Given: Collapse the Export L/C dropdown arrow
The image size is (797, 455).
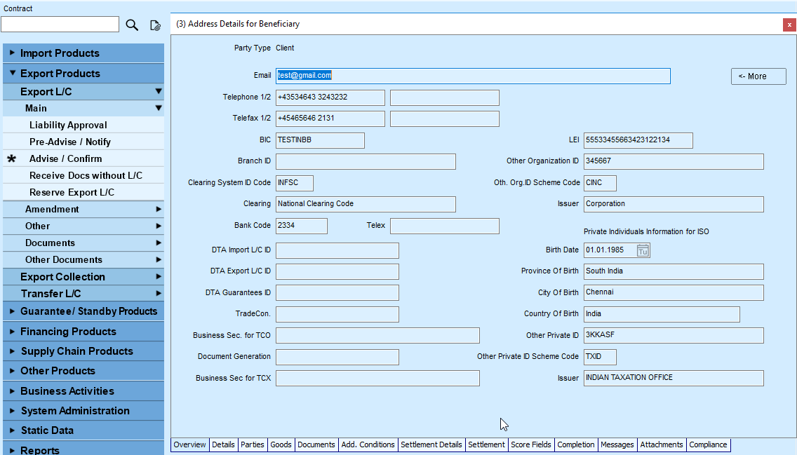Looking at the screenshot, I should tap(159, 91).
